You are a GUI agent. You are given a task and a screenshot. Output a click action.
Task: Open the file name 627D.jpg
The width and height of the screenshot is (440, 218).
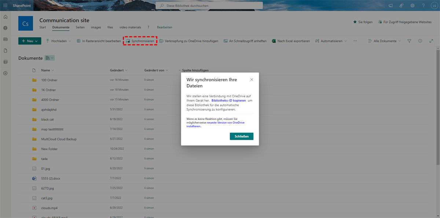[x=47, y=188]
